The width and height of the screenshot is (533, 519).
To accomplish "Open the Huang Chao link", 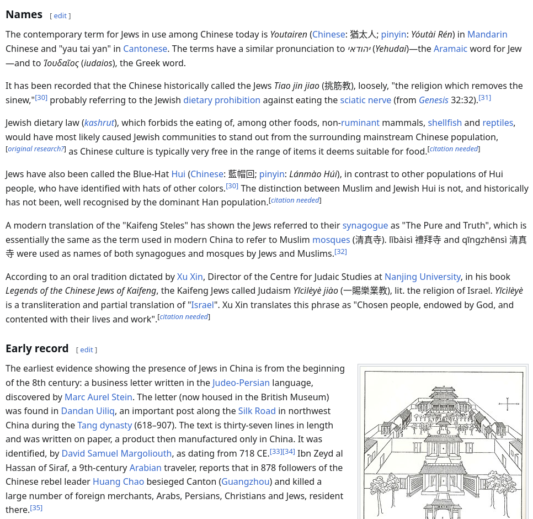I will click(118, 482).
